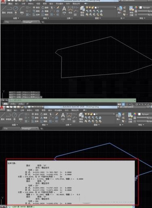This screenshot has height=208, width=152.
Task: Open Model layout tab in upper window
Action: coord(6,104)
